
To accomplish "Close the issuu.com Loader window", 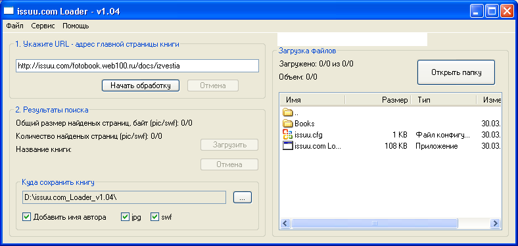I will tap(506, 11).
